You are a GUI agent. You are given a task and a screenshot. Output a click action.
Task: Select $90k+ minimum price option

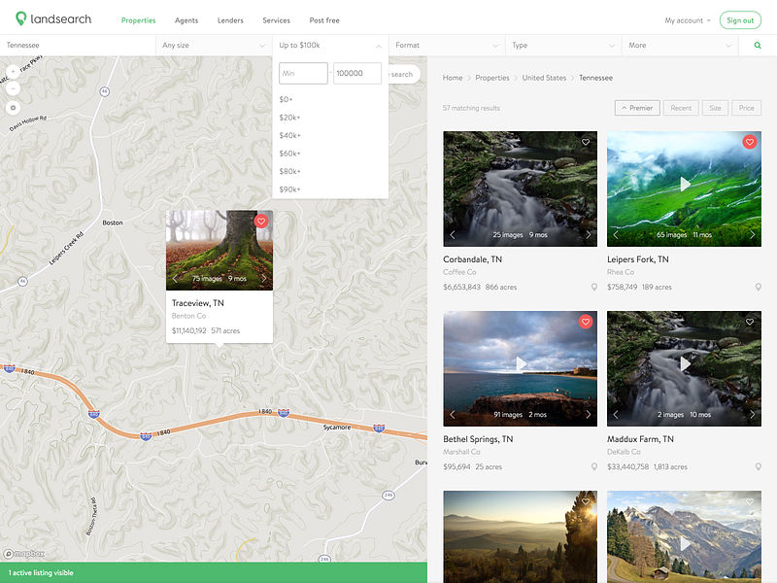[289, 189]
